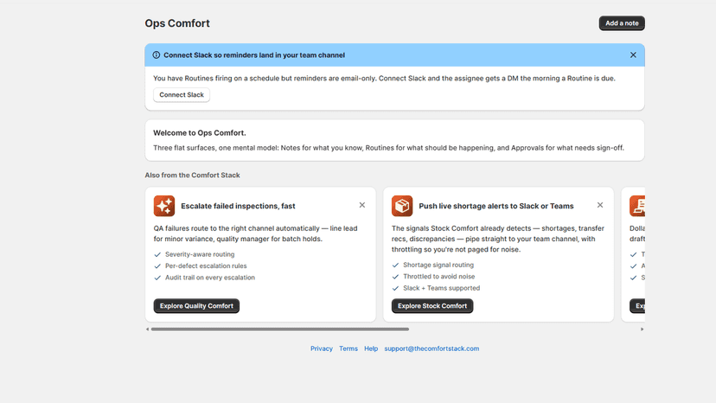Open the Terms link
Image resolution: width=716 pixels, height=403 pixels.
tap(348, 349)
